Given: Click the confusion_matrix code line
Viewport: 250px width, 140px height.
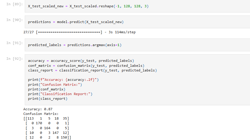Looking at the screenshot, I should (86, 66).
